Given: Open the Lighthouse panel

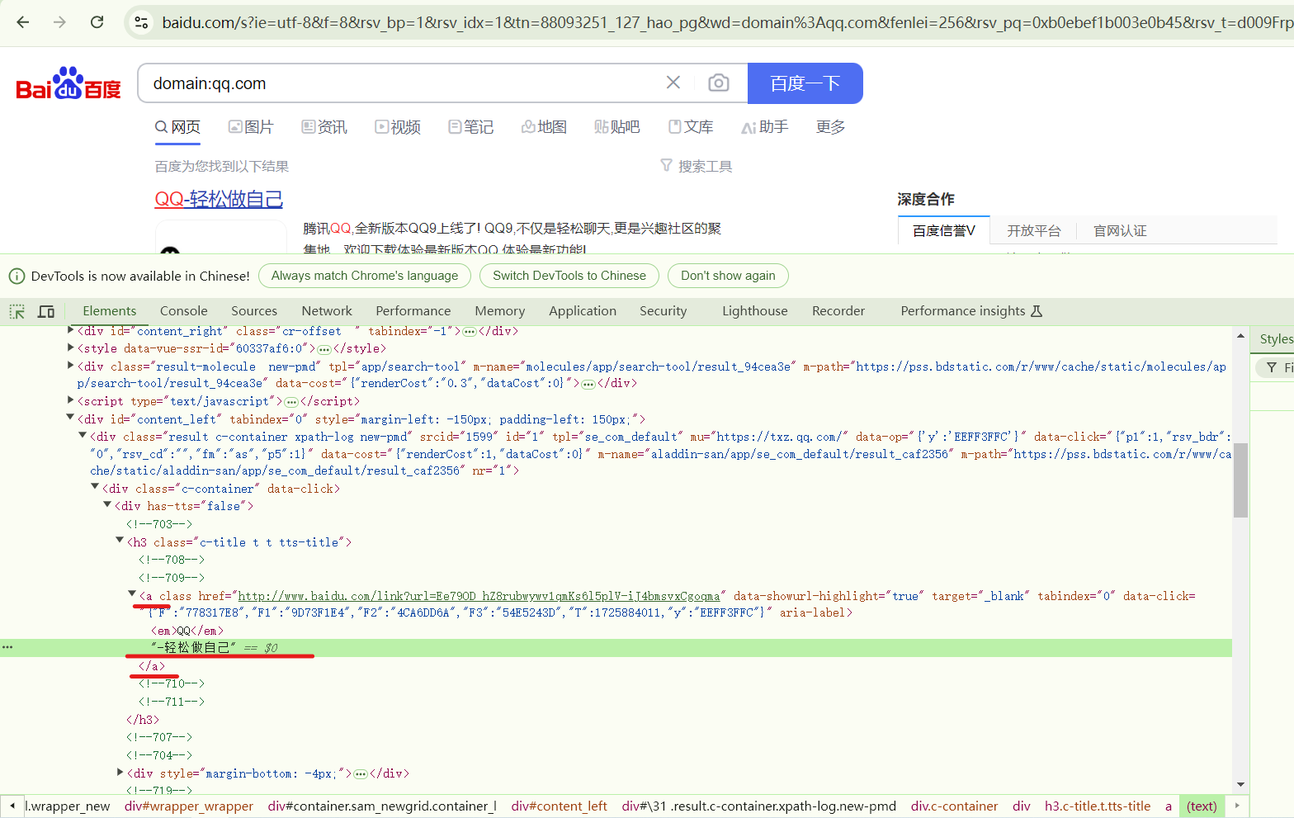Looking at the screenshot, I should tap(755, 311).
